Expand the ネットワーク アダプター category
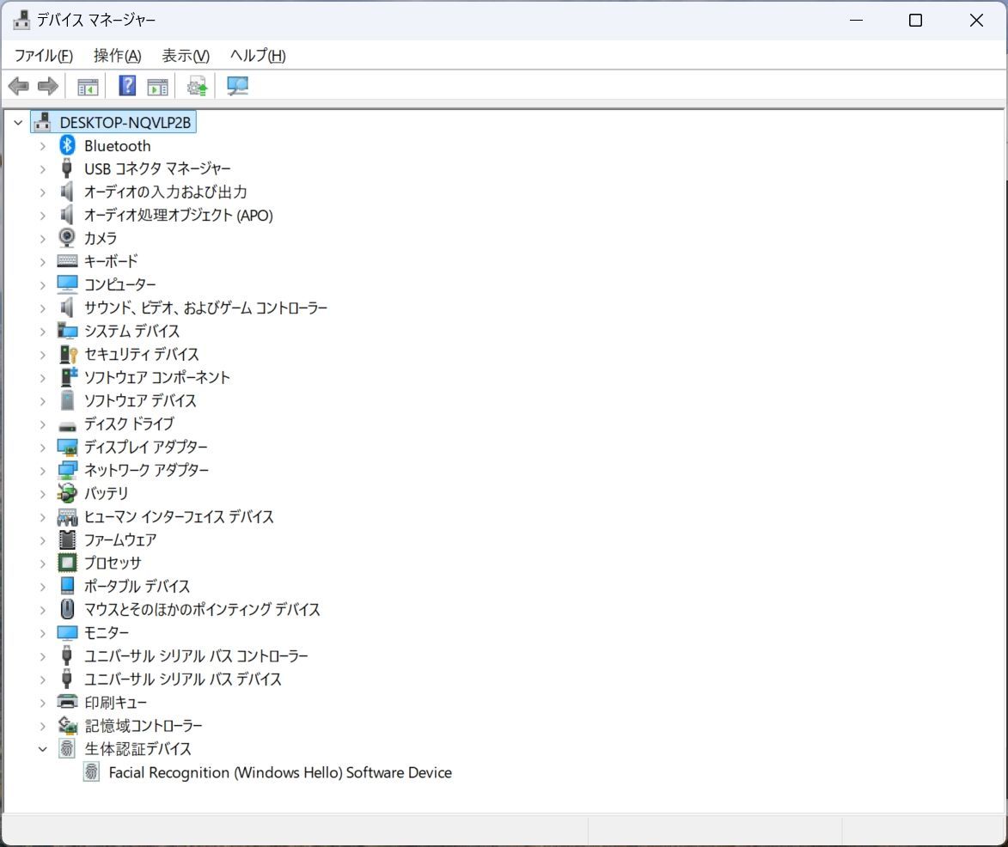This screenshot has height=847, width=1008. tap(43, 470)
